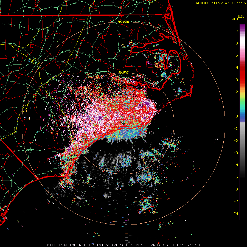Click the 6 value on color scale

pyautogui.click(x=237, y=43)
